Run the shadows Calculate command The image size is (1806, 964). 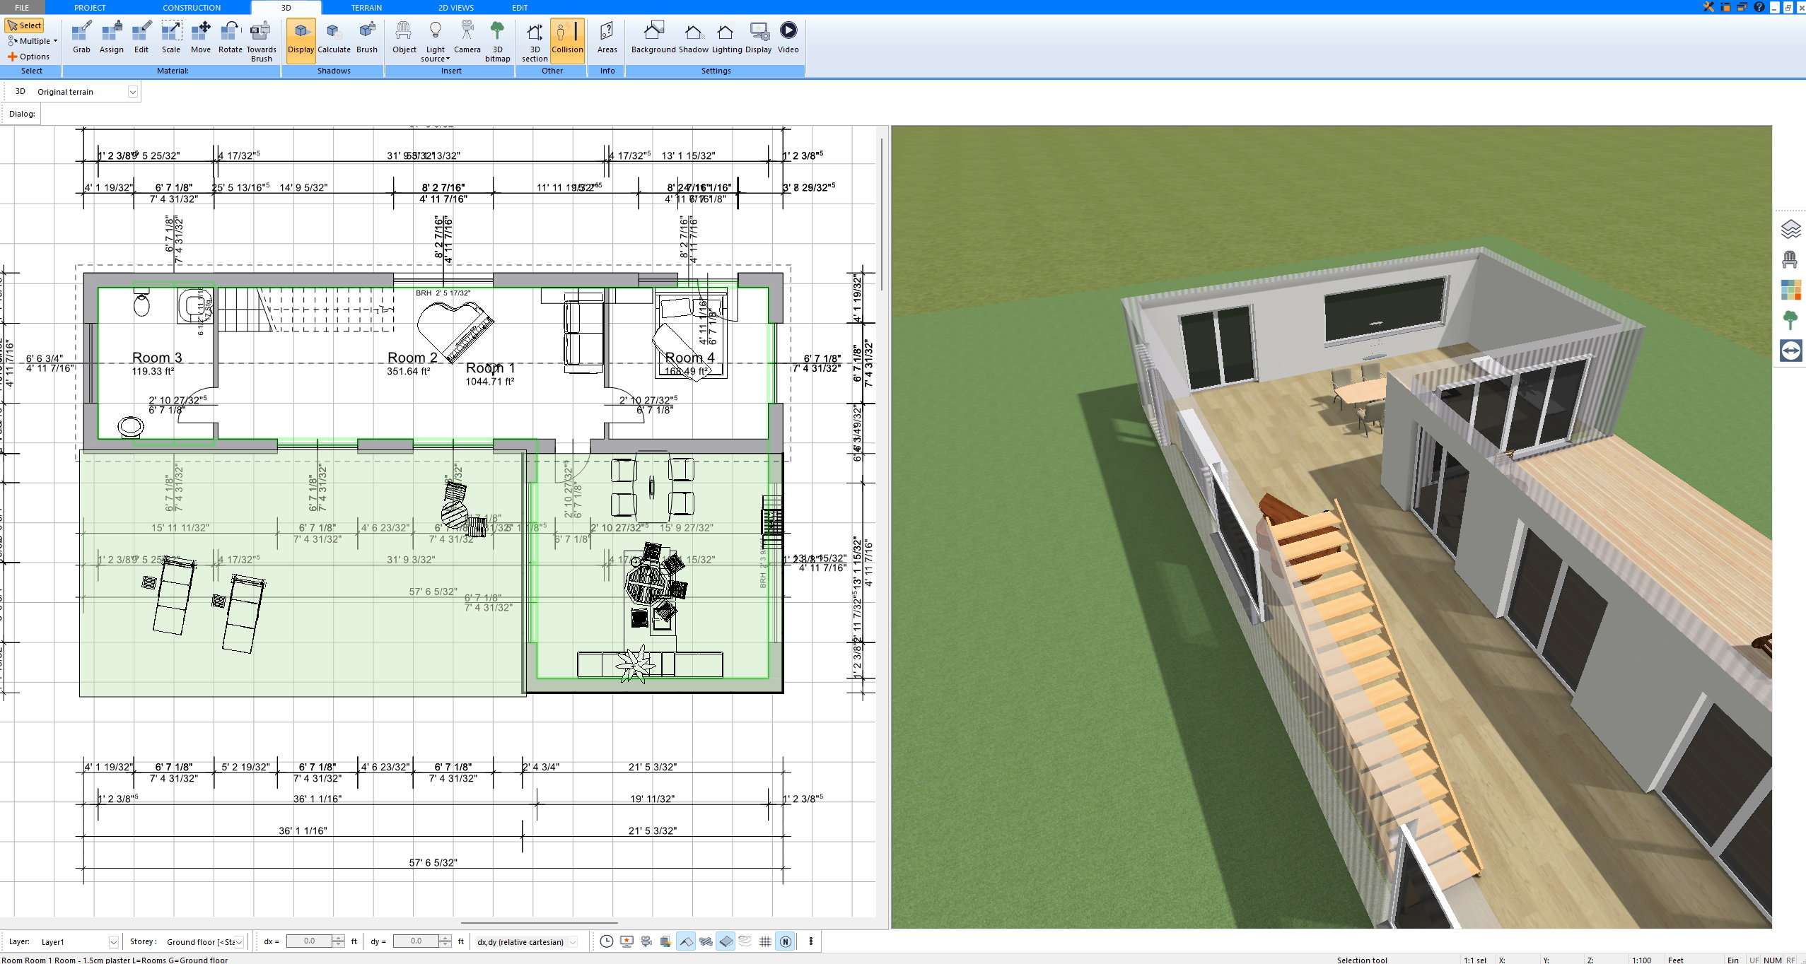334,38
